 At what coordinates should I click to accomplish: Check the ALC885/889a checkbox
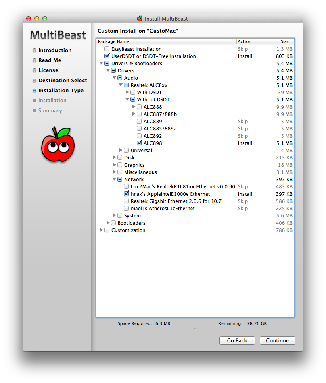pyautogui.click(x=139, y=128)
